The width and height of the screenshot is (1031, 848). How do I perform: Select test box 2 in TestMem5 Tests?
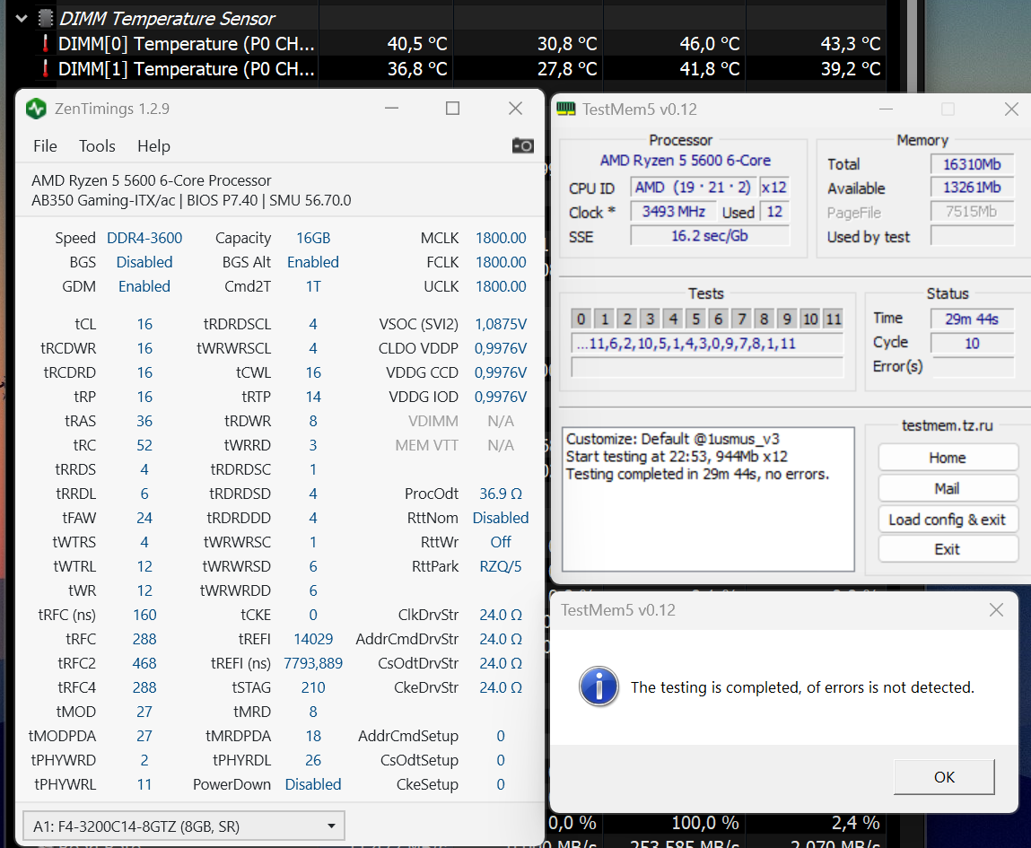(x=627, y=319)
